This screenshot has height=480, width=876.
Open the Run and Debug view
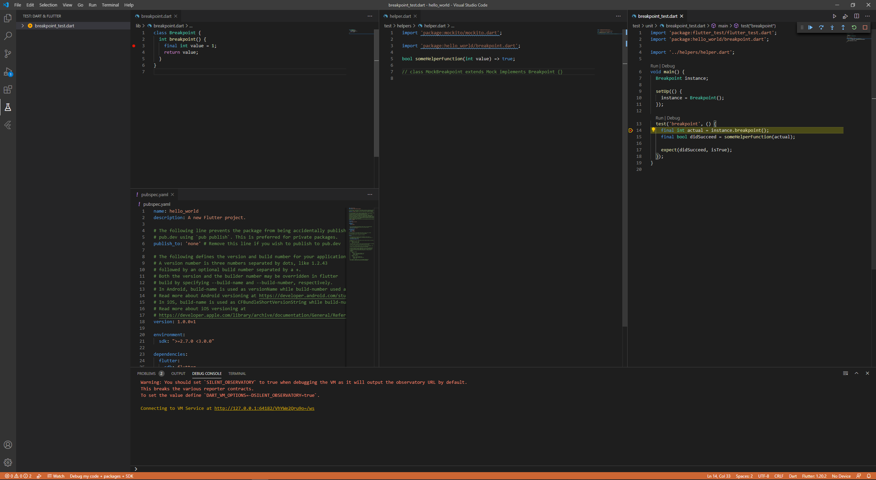click(8, 72)
